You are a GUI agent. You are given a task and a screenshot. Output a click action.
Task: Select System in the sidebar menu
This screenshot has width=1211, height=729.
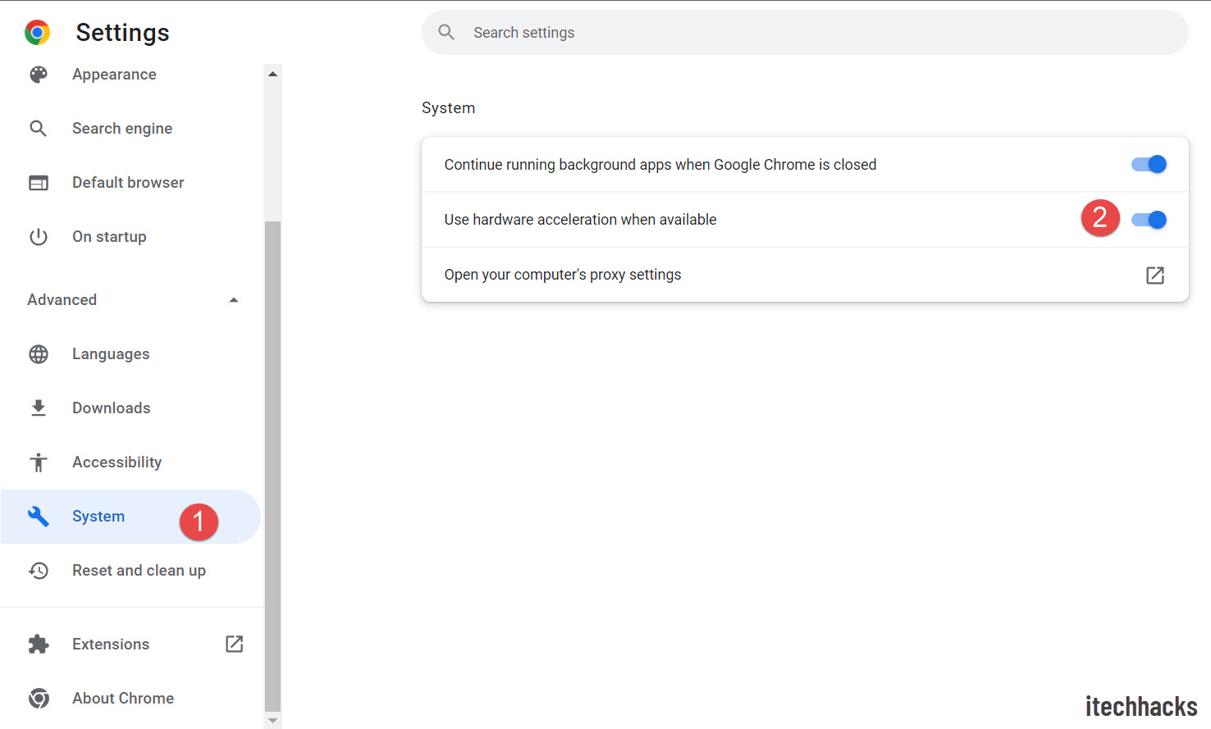98,517
